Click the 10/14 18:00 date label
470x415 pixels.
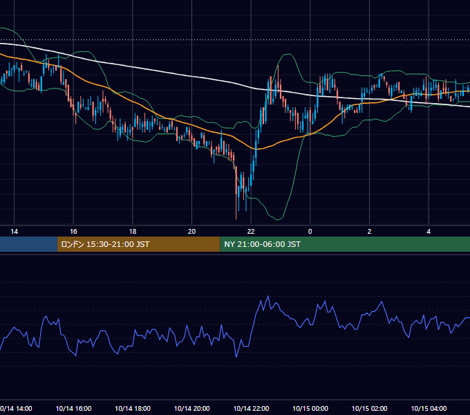(x=133, y=408)
